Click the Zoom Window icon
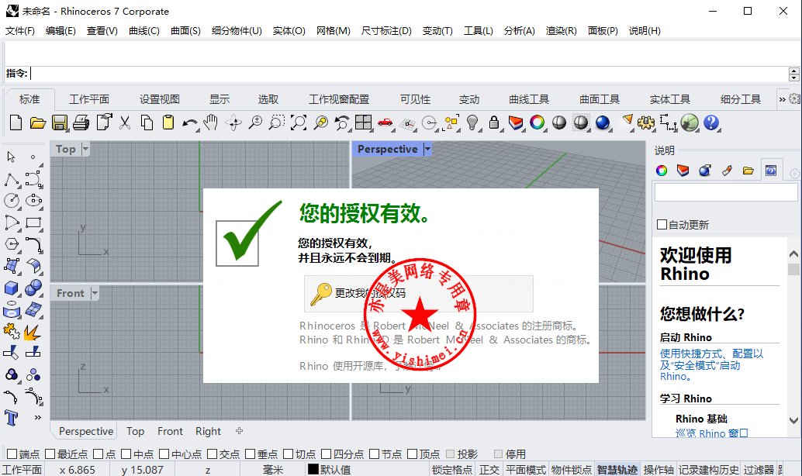This screenshot has height=476, width=802. point(276,122)
